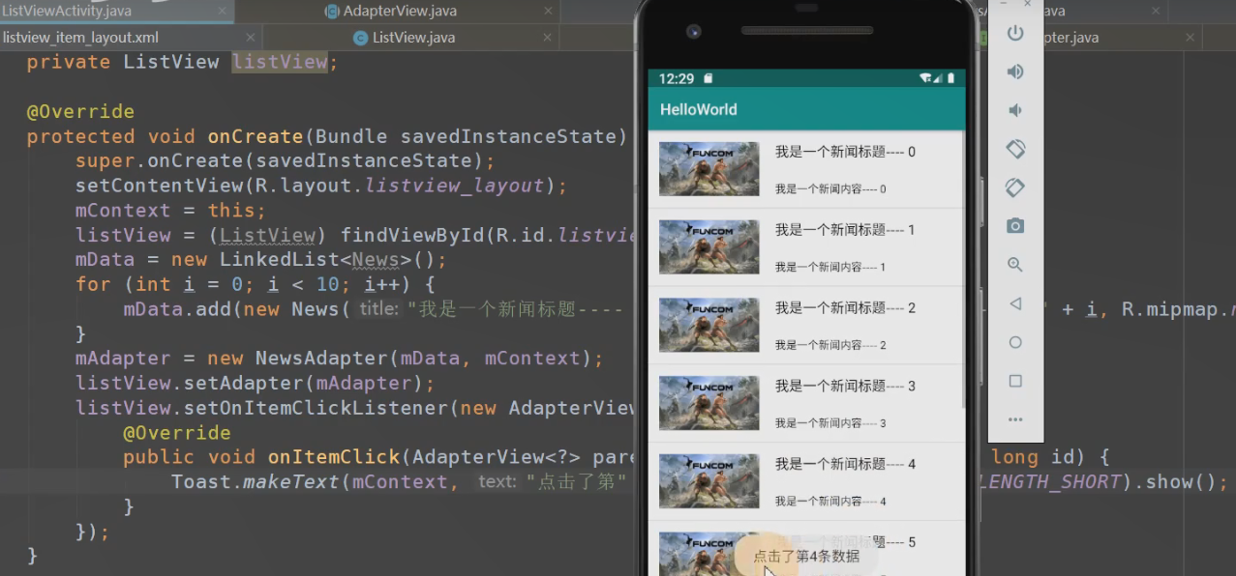Image resolution: width=1236 pixels, height=576 pixels.
Task: Tap list title '我是一个新闻标题---- 2'
Action: [845, 308]
